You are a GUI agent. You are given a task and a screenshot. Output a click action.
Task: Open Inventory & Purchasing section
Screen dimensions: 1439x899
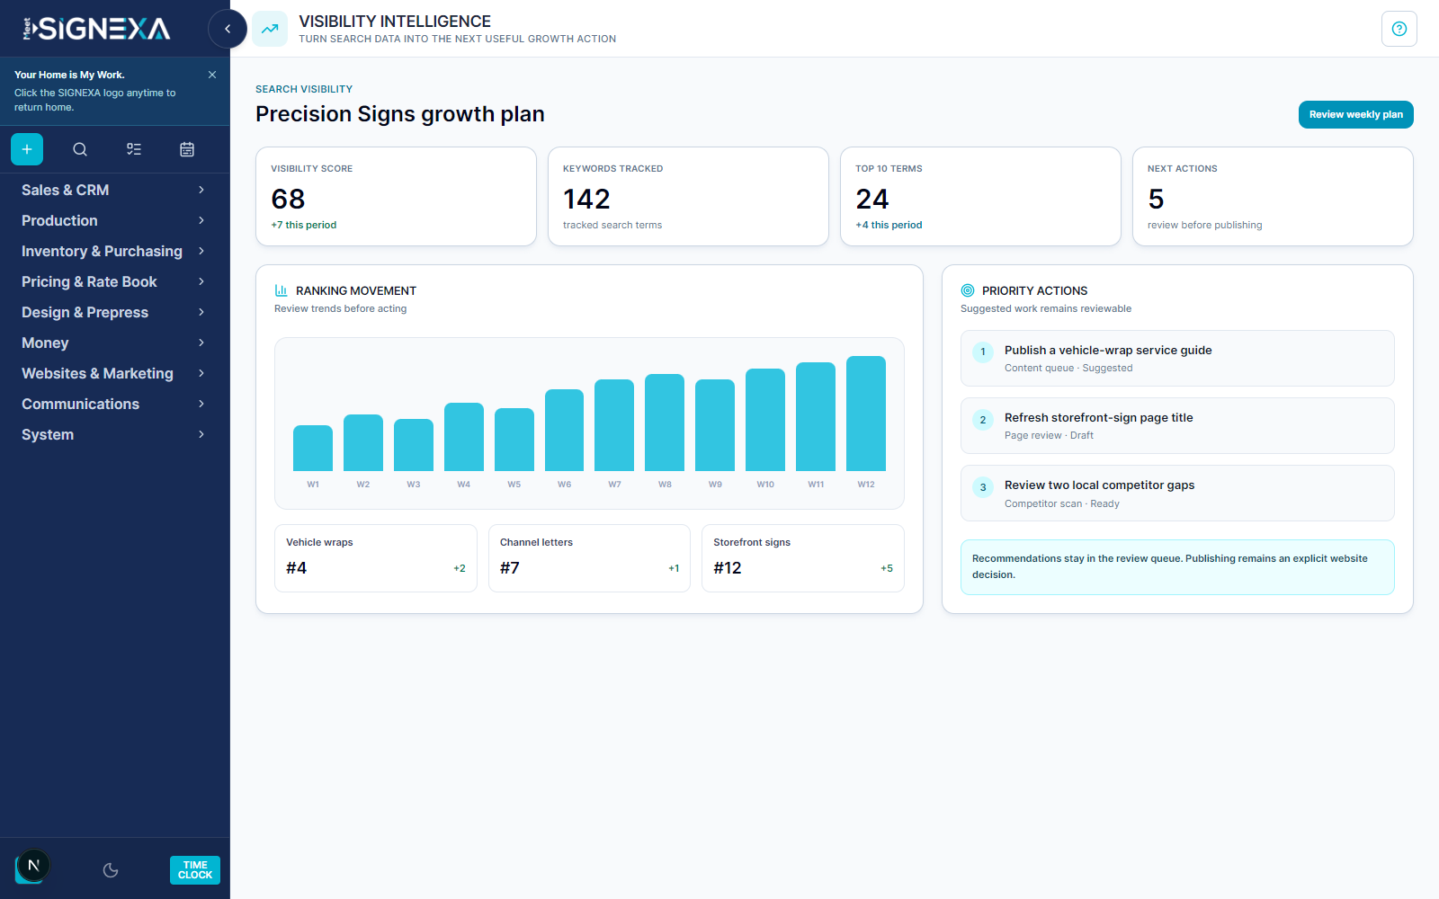tap(115, 251)
